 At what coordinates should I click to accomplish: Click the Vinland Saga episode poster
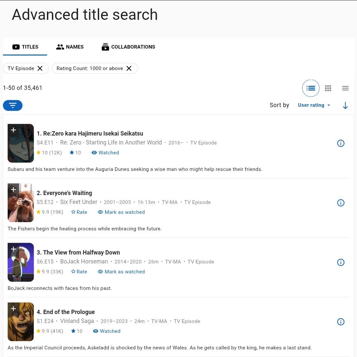click(x=21, y=322)
